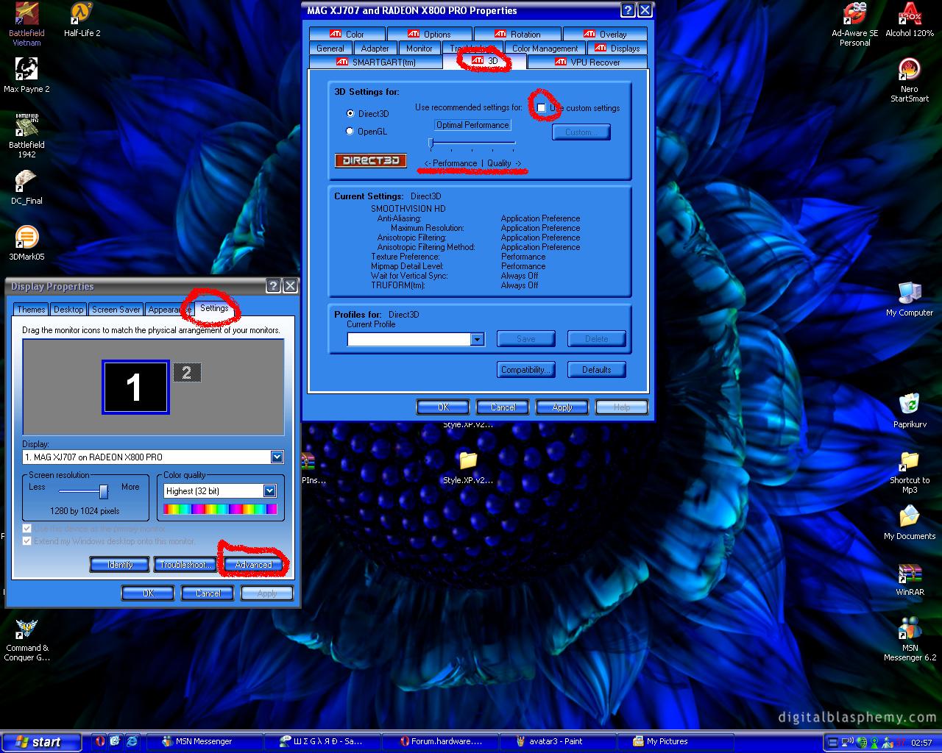Viewport: 942px width, 753px height.
Task: Select the monitor 1 icon in Display Properties
Action: point(135,387)
